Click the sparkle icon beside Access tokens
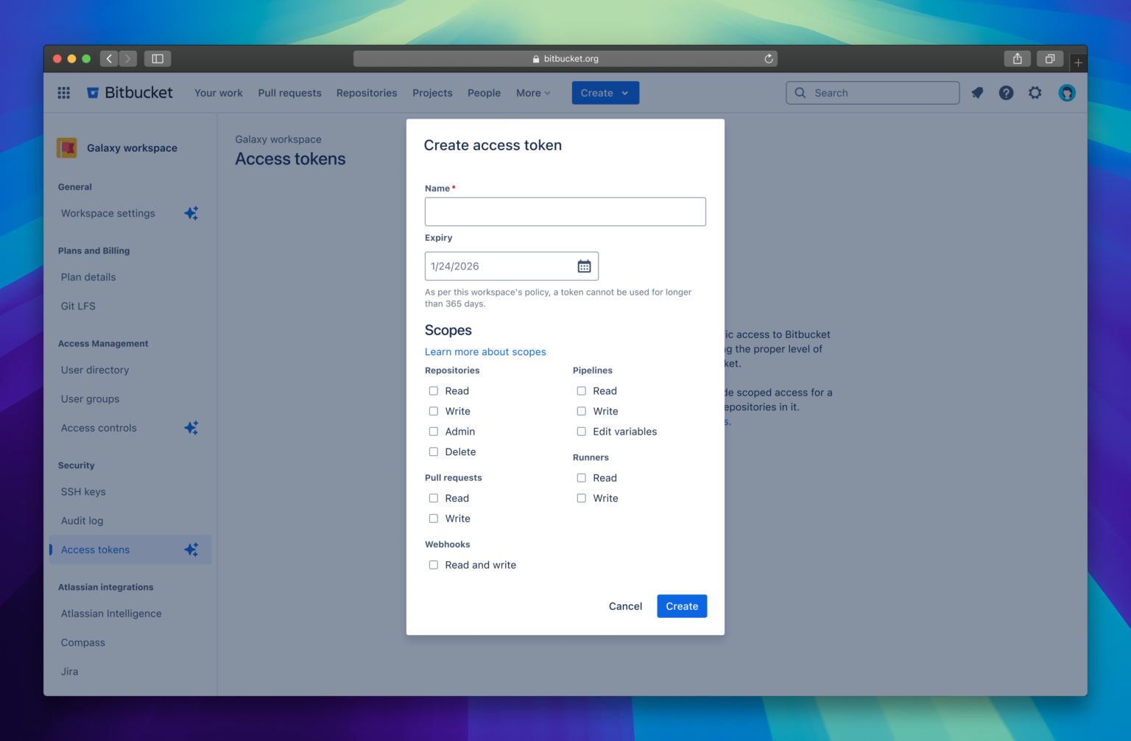1131x741 pixels. [x=191, y=549]
